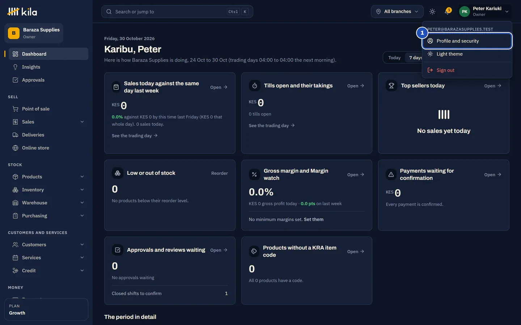Screen dimensions: 521x325
Task: Toggle theme with the sun icon in the header
Action: (432, 12)
